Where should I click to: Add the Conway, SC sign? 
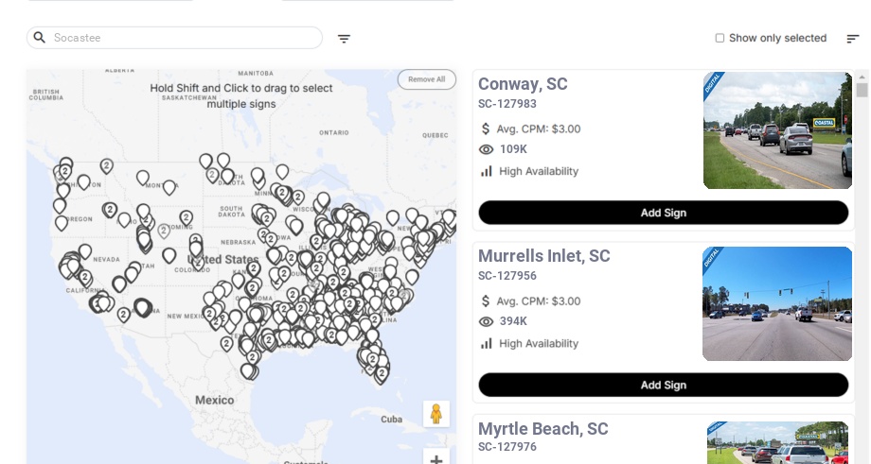pyautogui.click(x=663, y=213)
